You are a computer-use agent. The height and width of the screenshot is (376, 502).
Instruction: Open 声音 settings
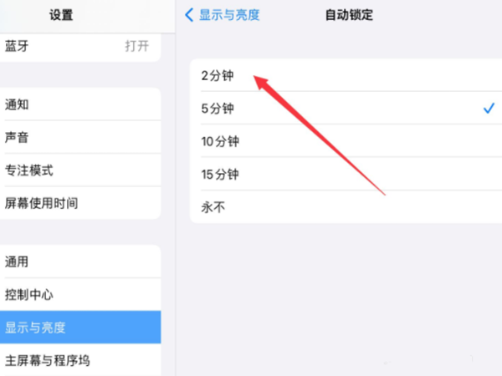pyautogui.click(x=80, y=138)
